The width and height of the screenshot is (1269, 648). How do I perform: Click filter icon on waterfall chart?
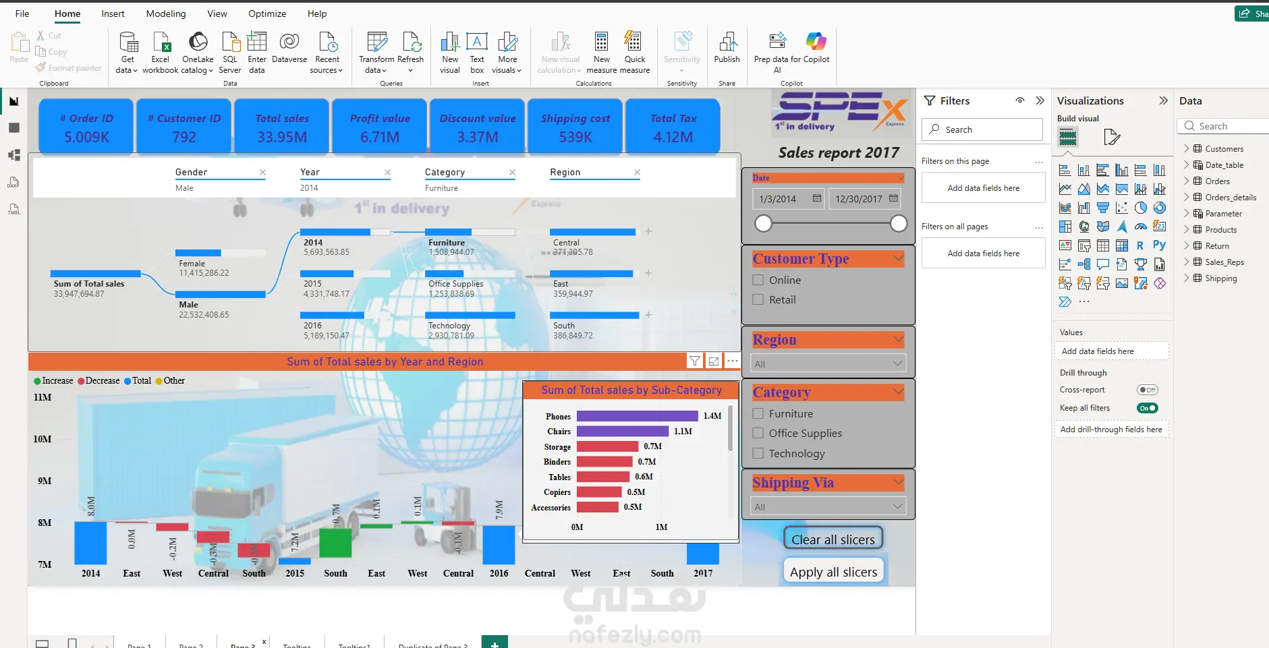click(694, 361)
